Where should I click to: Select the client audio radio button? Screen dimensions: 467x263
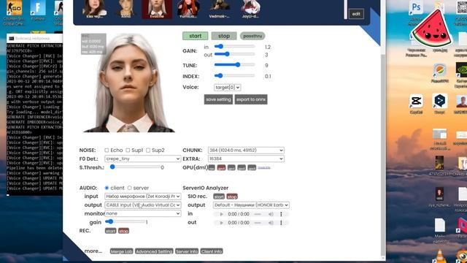pyautogui.click(x=107, y=188)
